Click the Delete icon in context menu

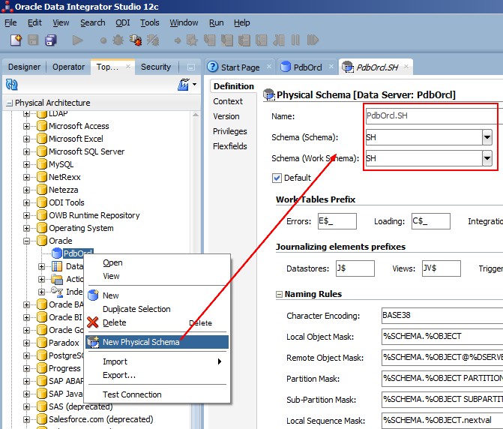point(93,322)
